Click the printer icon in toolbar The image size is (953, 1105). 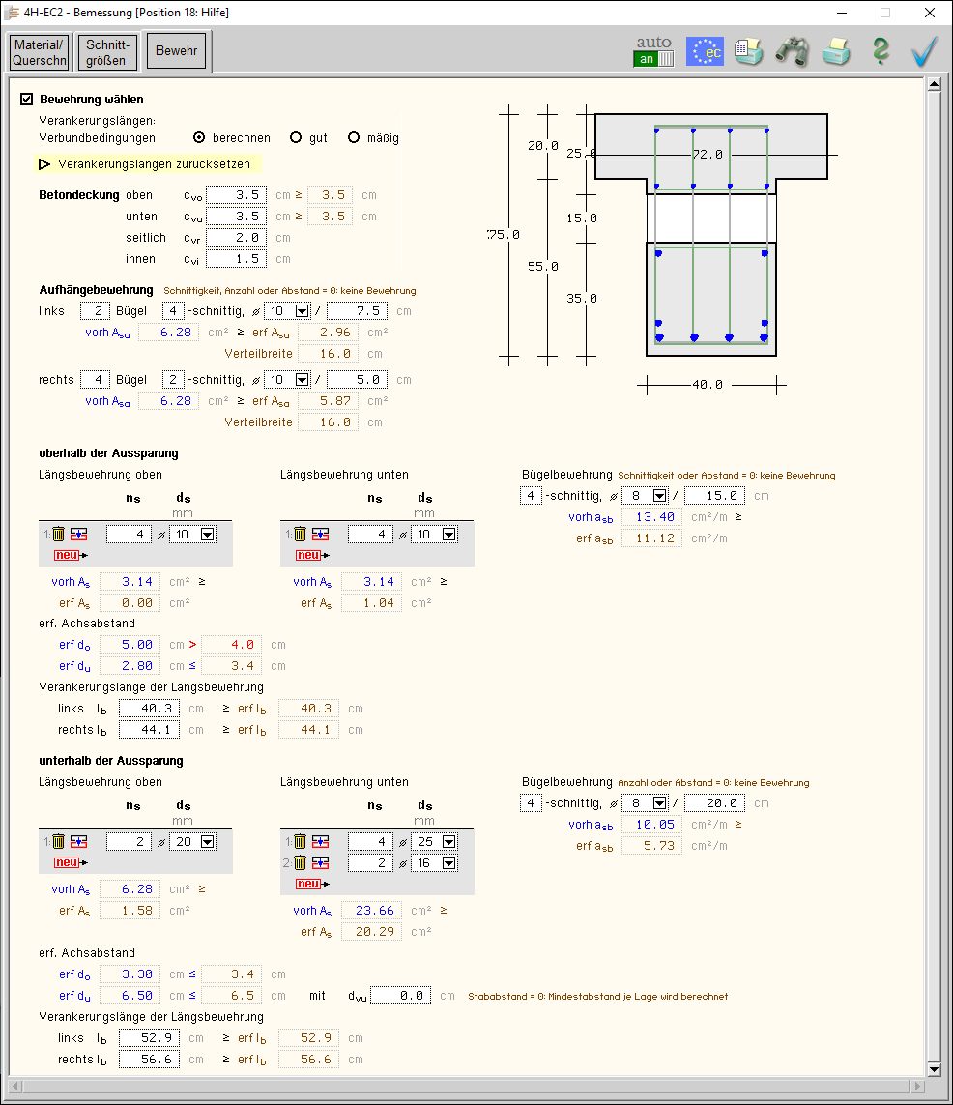(x=836, y=51)
